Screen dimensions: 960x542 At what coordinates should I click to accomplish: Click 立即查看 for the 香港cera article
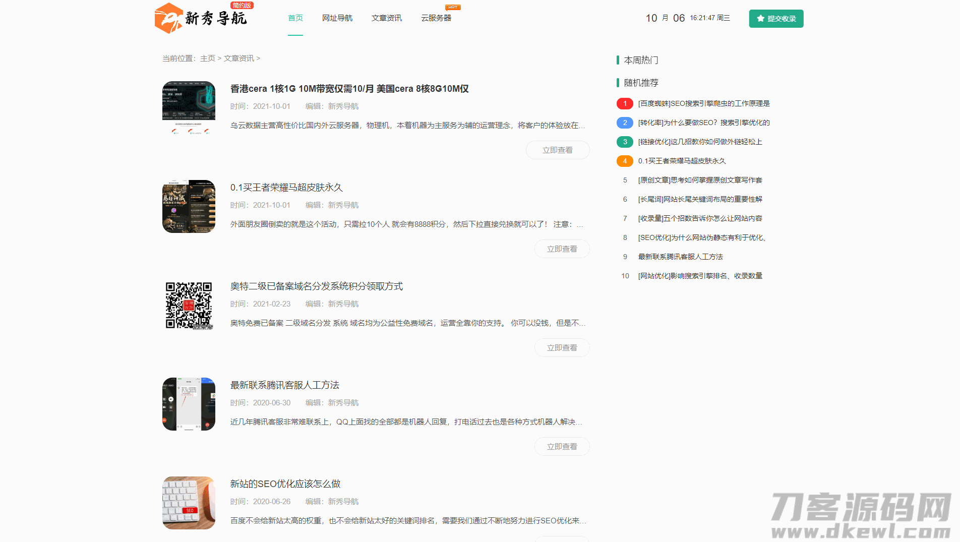pyautogui.click(x=558, y=150)
